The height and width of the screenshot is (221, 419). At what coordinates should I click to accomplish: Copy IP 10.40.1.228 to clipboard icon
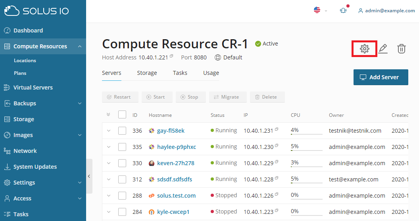click(x=277, y=178)
